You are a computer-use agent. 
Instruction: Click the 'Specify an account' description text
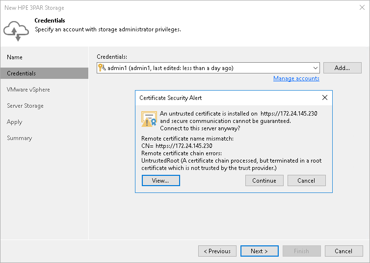(x=108, y=30)
